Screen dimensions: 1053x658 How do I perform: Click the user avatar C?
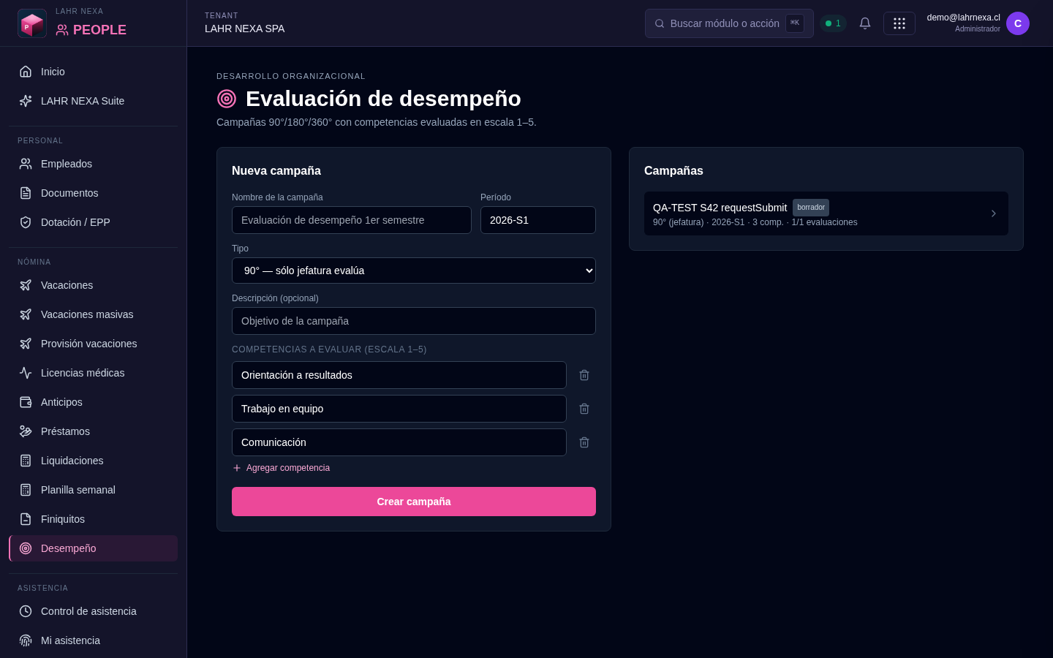coord(1018,23)
